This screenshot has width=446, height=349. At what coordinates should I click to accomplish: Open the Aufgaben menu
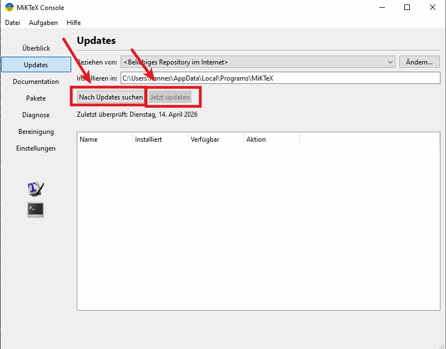43,23
